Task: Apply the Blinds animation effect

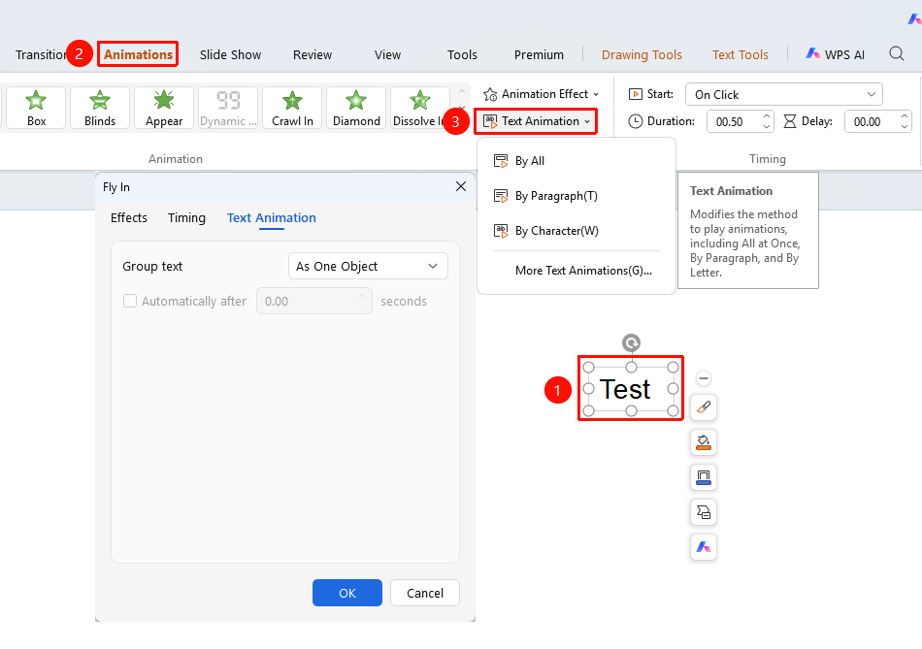Action: [x=100, y=108]
